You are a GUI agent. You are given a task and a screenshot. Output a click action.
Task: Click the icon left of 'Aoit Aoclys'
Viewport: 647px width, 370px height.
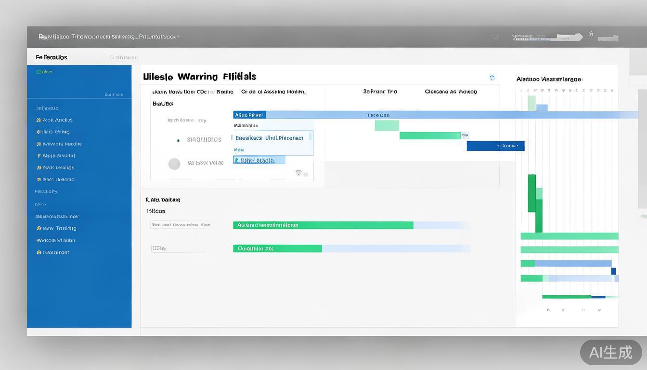[39, 120]
